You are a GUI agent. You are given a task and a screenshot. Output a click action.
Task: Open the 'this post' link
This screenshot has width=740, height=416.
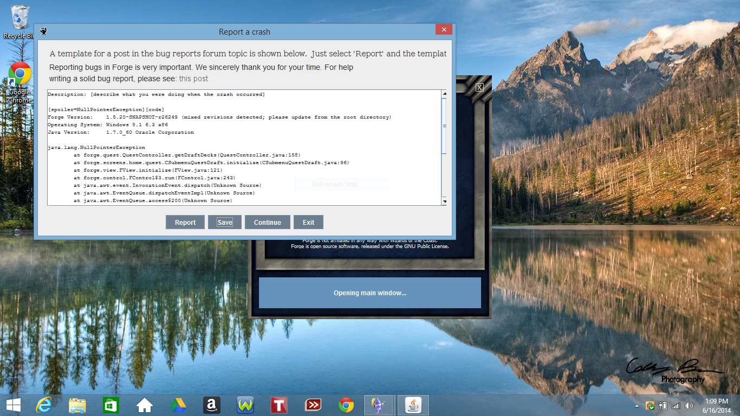[193, 79]
